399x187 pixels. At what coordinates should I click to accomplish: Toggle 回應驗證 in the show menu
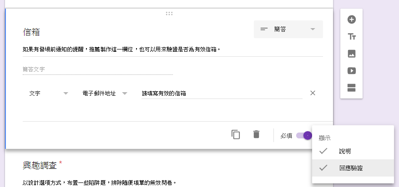pos(353,168)
